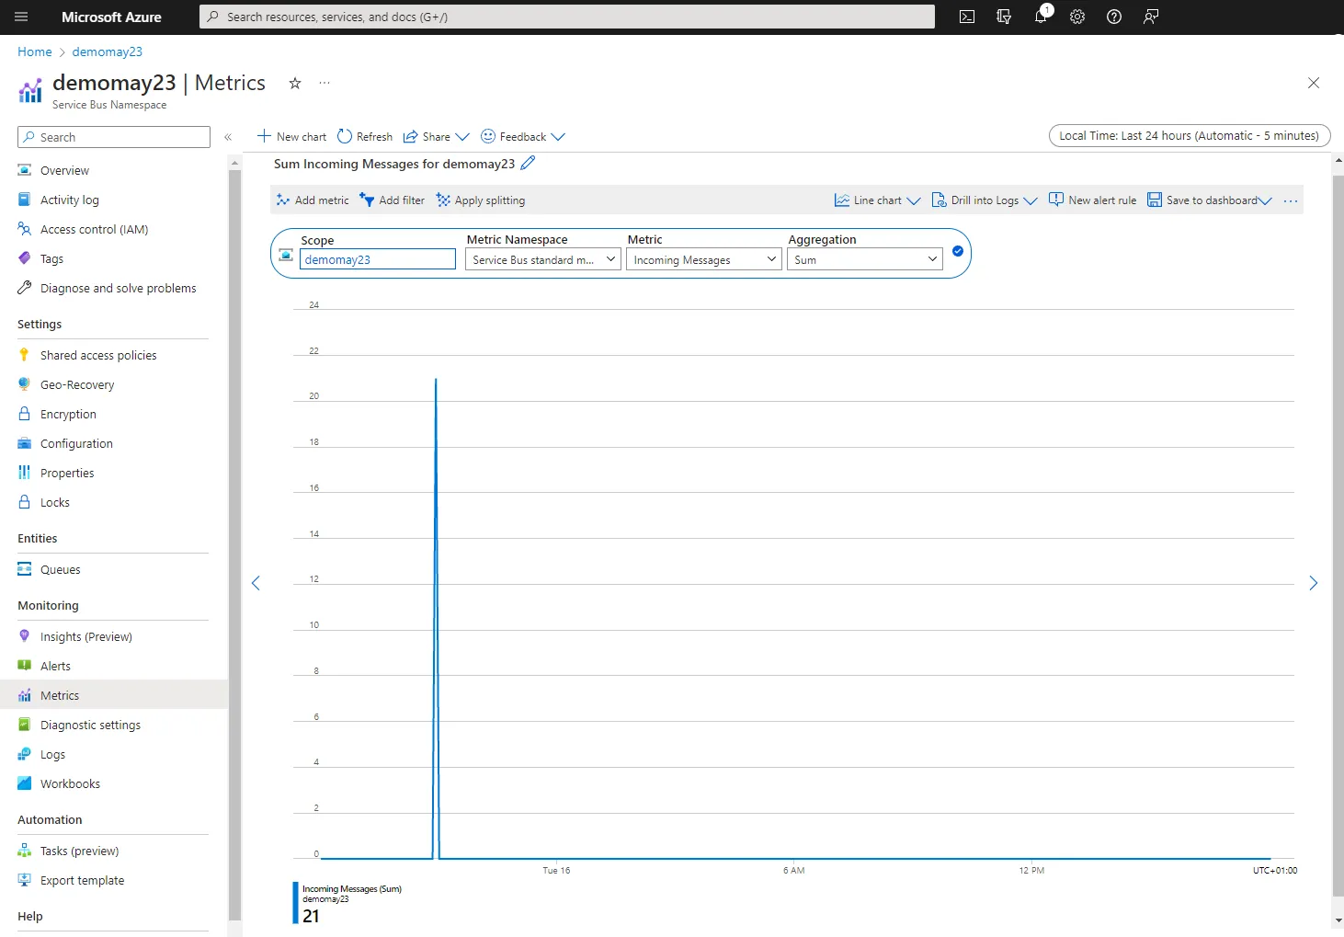This screenshot has width=1344, height=937.
Task: Click Add metric
Action: [x=313, y=200]
